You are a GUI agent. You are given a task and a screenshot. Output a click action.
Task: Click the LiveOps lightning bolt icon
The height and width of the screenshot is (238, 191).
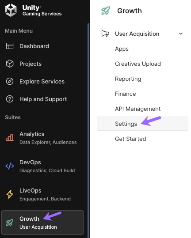pyautogui.click(x=10, y=194)
